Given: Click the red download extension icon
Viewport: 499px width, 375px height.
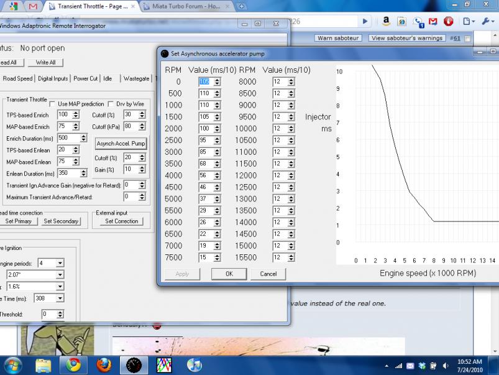Looking at the screenshot, I should point(448,21).
